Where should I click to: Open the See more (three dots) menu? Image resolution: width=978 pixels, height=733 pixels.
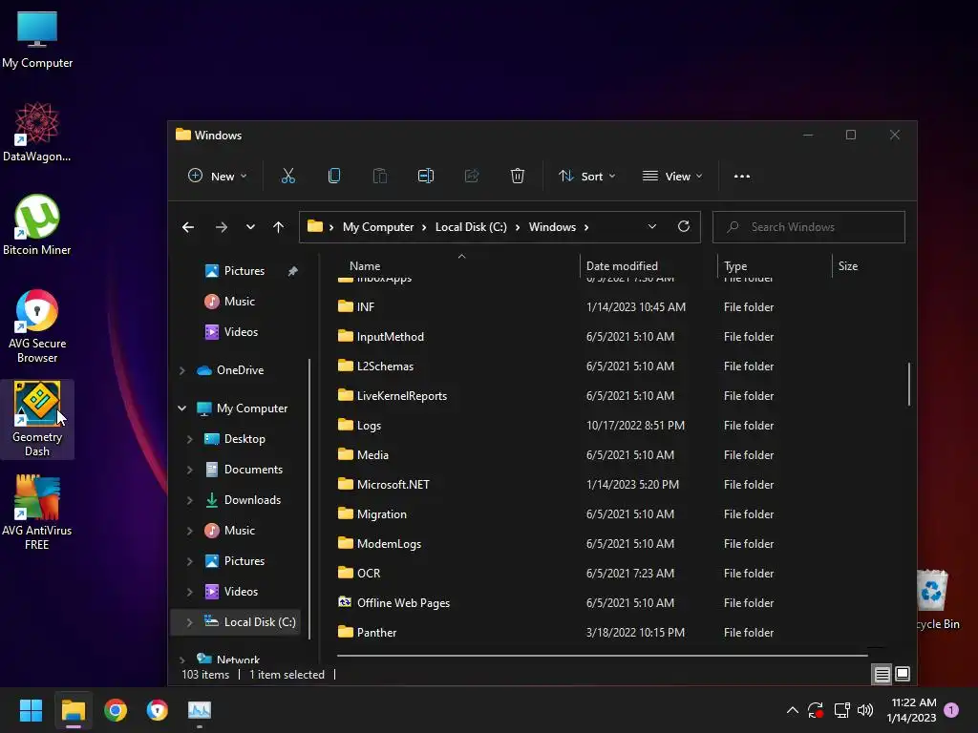click(x=741, y=177)
